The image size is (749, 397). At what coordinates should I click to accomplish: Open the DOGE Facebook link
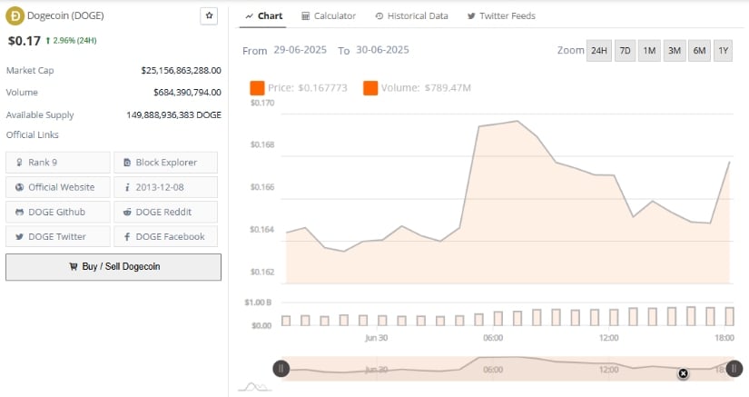(165, 236)
